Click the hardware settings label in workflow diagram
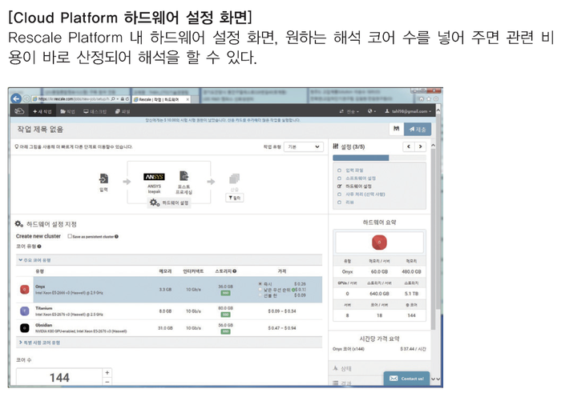The height and width of the screenshot is (397, 561). coord(176,203)
